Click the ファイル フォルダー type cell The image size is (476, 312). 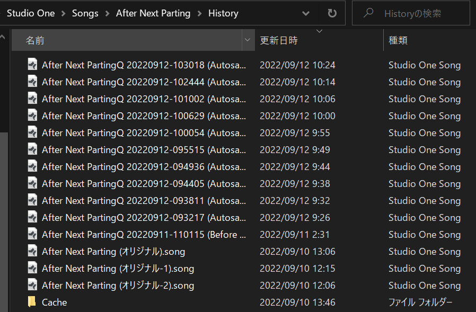[x=420, y=302]
